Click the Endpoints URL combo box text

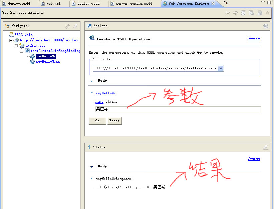pos(155,68)
